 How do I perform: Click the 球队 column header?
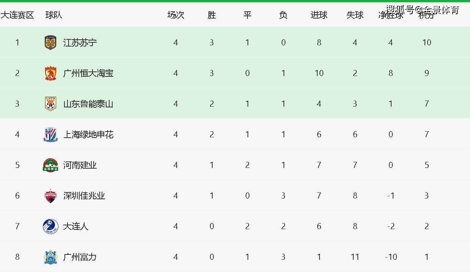click(x=54, y=15)
